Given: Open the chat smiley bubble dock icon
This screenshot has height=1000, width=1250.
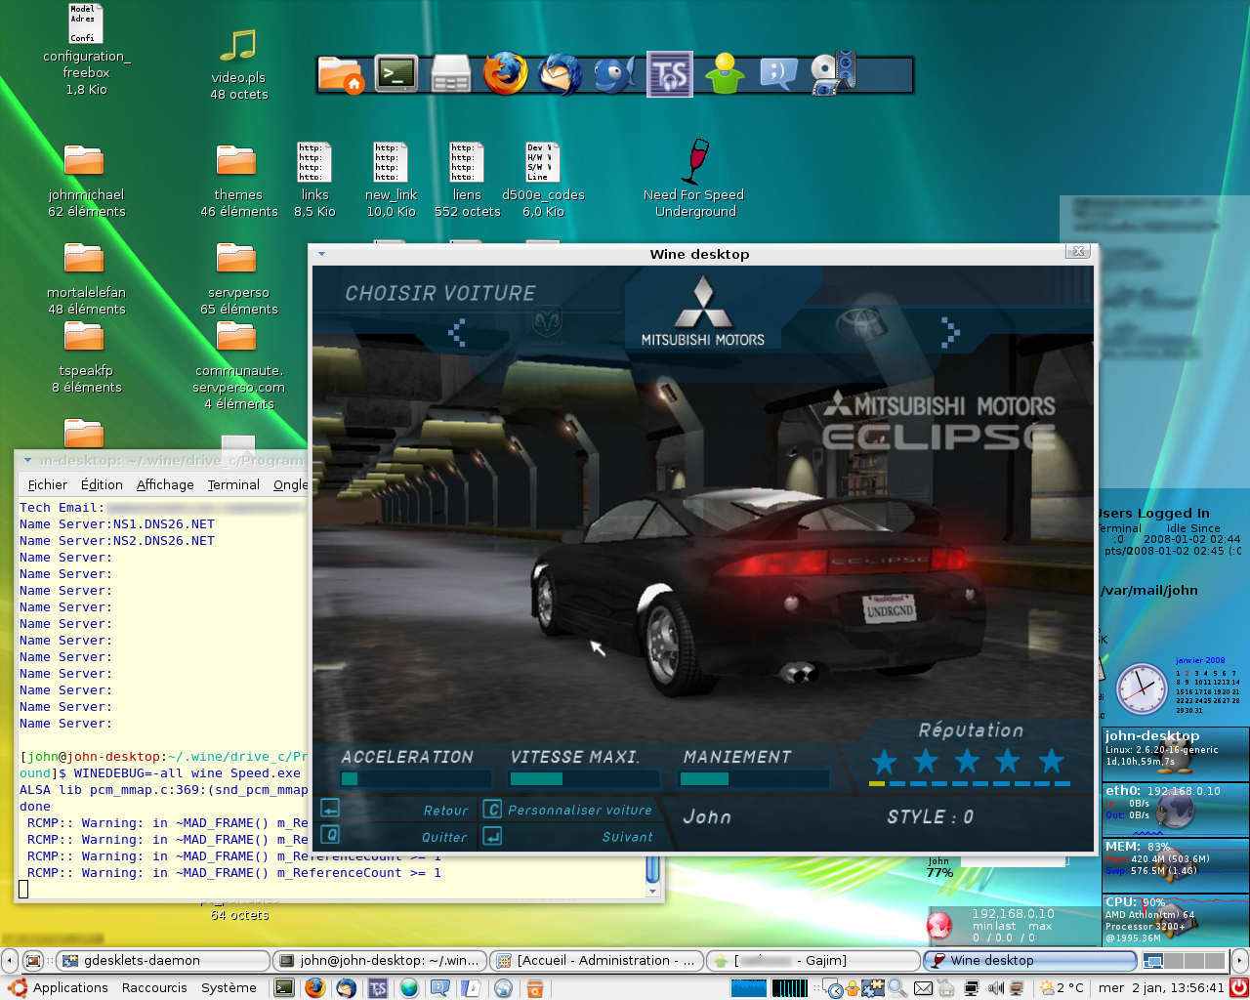Looking at the screenshot, I should coord(778,74).
